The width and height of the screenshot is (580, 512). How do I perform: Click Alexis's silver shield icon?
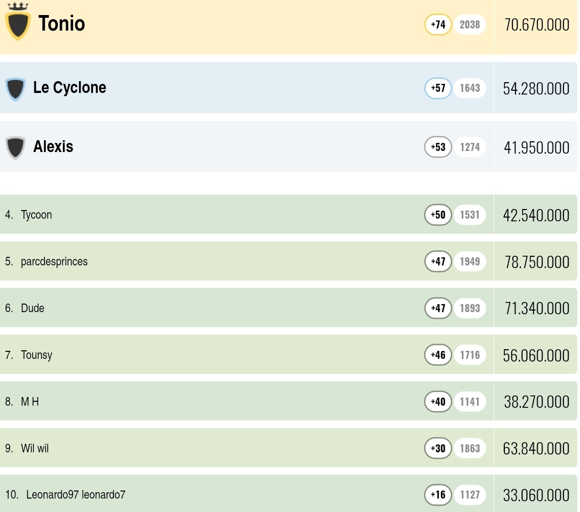15,148
